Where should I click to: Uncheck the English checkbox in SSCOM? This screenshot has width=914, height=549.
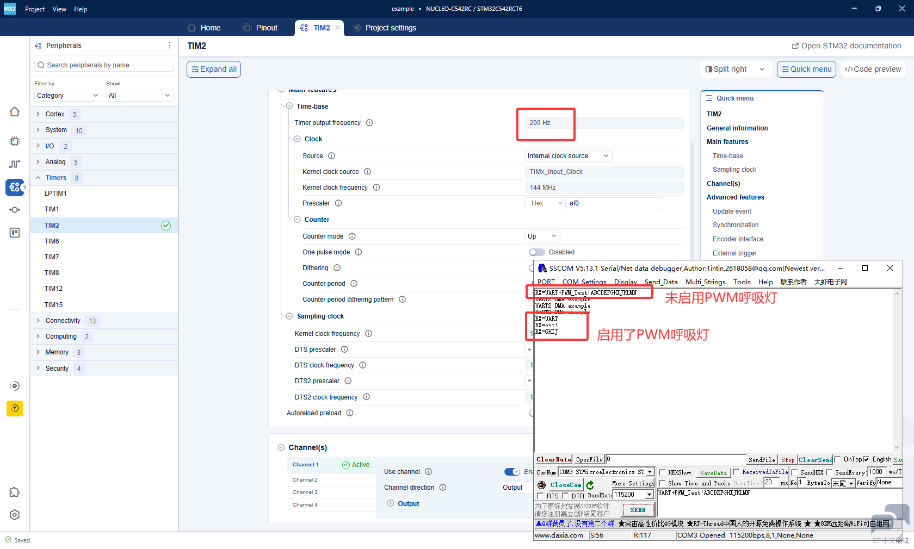[x=866, y=459]
